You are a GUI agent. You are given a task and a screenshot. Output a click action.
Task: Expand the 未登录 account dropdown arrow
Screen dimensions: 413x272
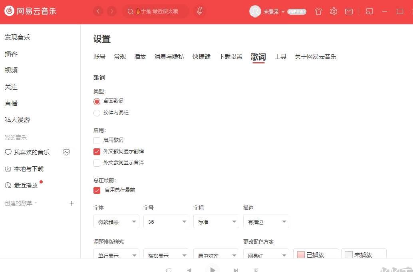[x=283, y=12]
